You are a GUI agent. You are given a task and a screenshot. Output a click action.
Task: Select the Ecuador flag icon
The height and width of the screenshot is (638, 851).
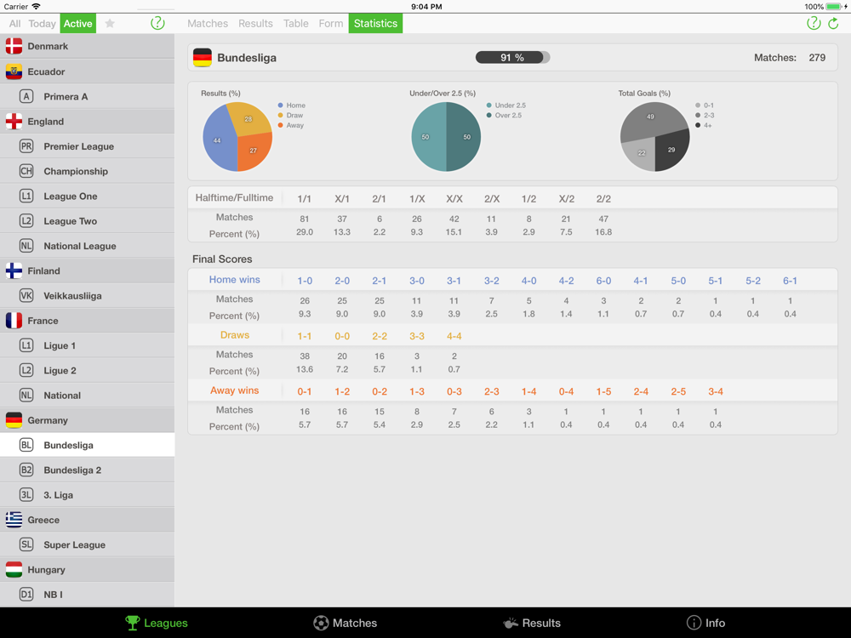pos(14,71)
